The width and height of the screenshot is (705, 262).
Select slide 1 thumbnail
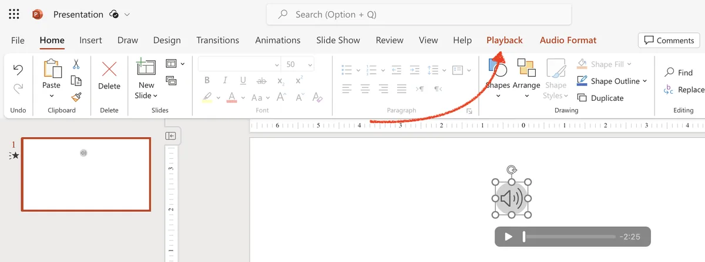coord(86,174)
